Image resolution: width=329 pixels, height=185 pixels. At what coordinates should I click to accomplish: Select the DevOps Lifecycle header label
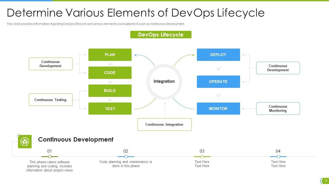(x=161, y=35)
